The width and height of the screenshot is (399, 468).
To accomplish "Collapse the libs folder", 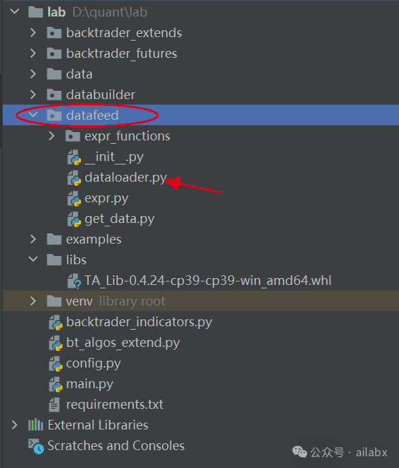I will (x=33, y=259).
